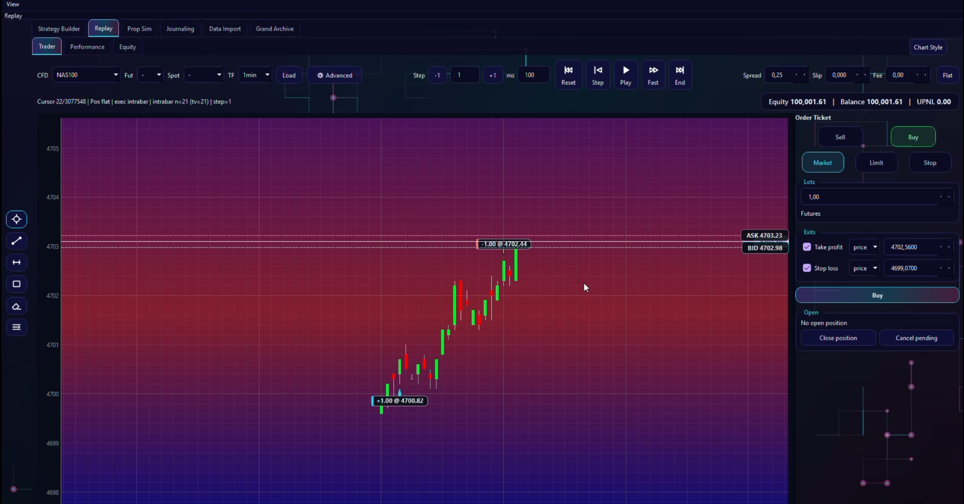
Task: Disable the Stop loss checkbox
Action: coord(807,268)
